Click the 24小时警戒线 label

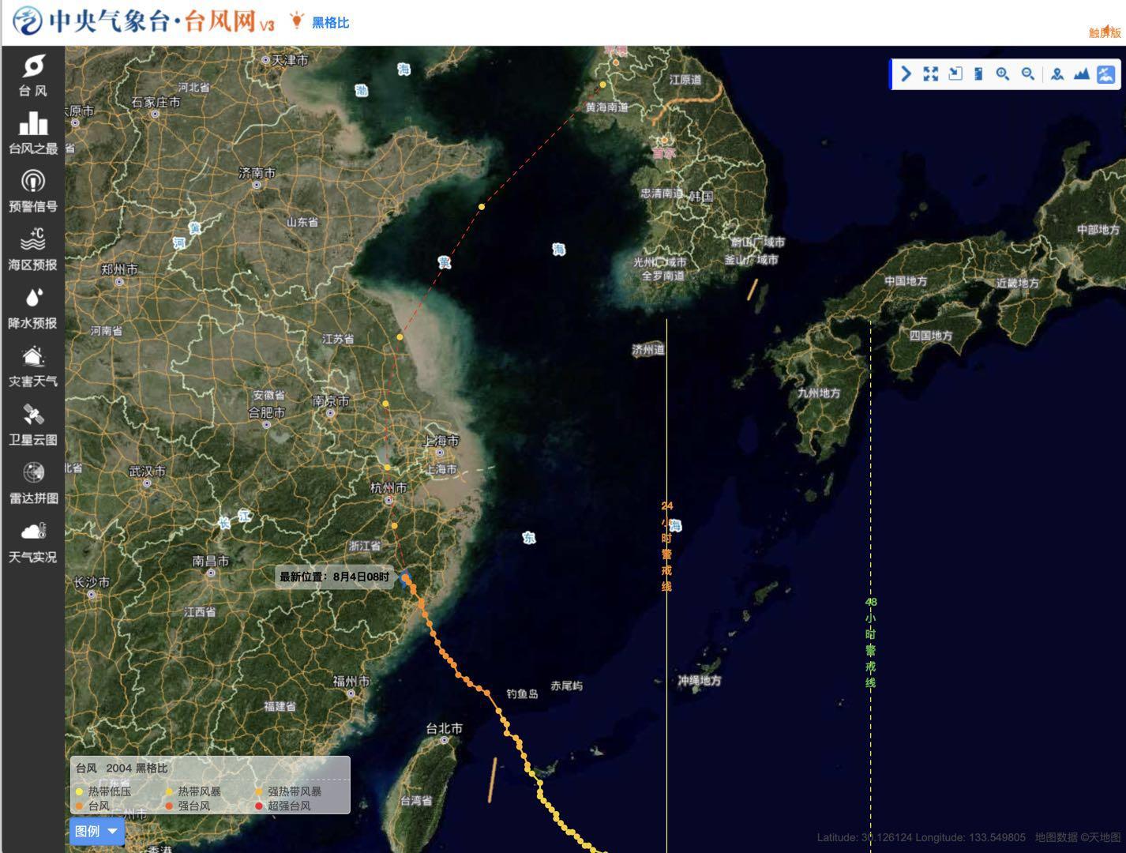tap(667, 546)
